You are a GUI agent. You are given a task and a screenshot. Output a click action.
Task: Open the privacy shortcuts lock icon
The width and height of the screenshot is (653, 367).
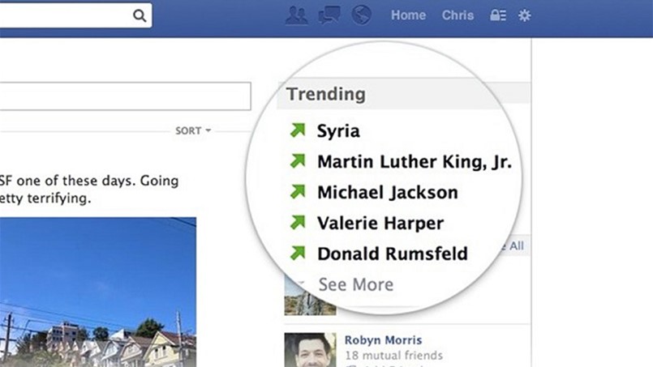click(498, 15)
